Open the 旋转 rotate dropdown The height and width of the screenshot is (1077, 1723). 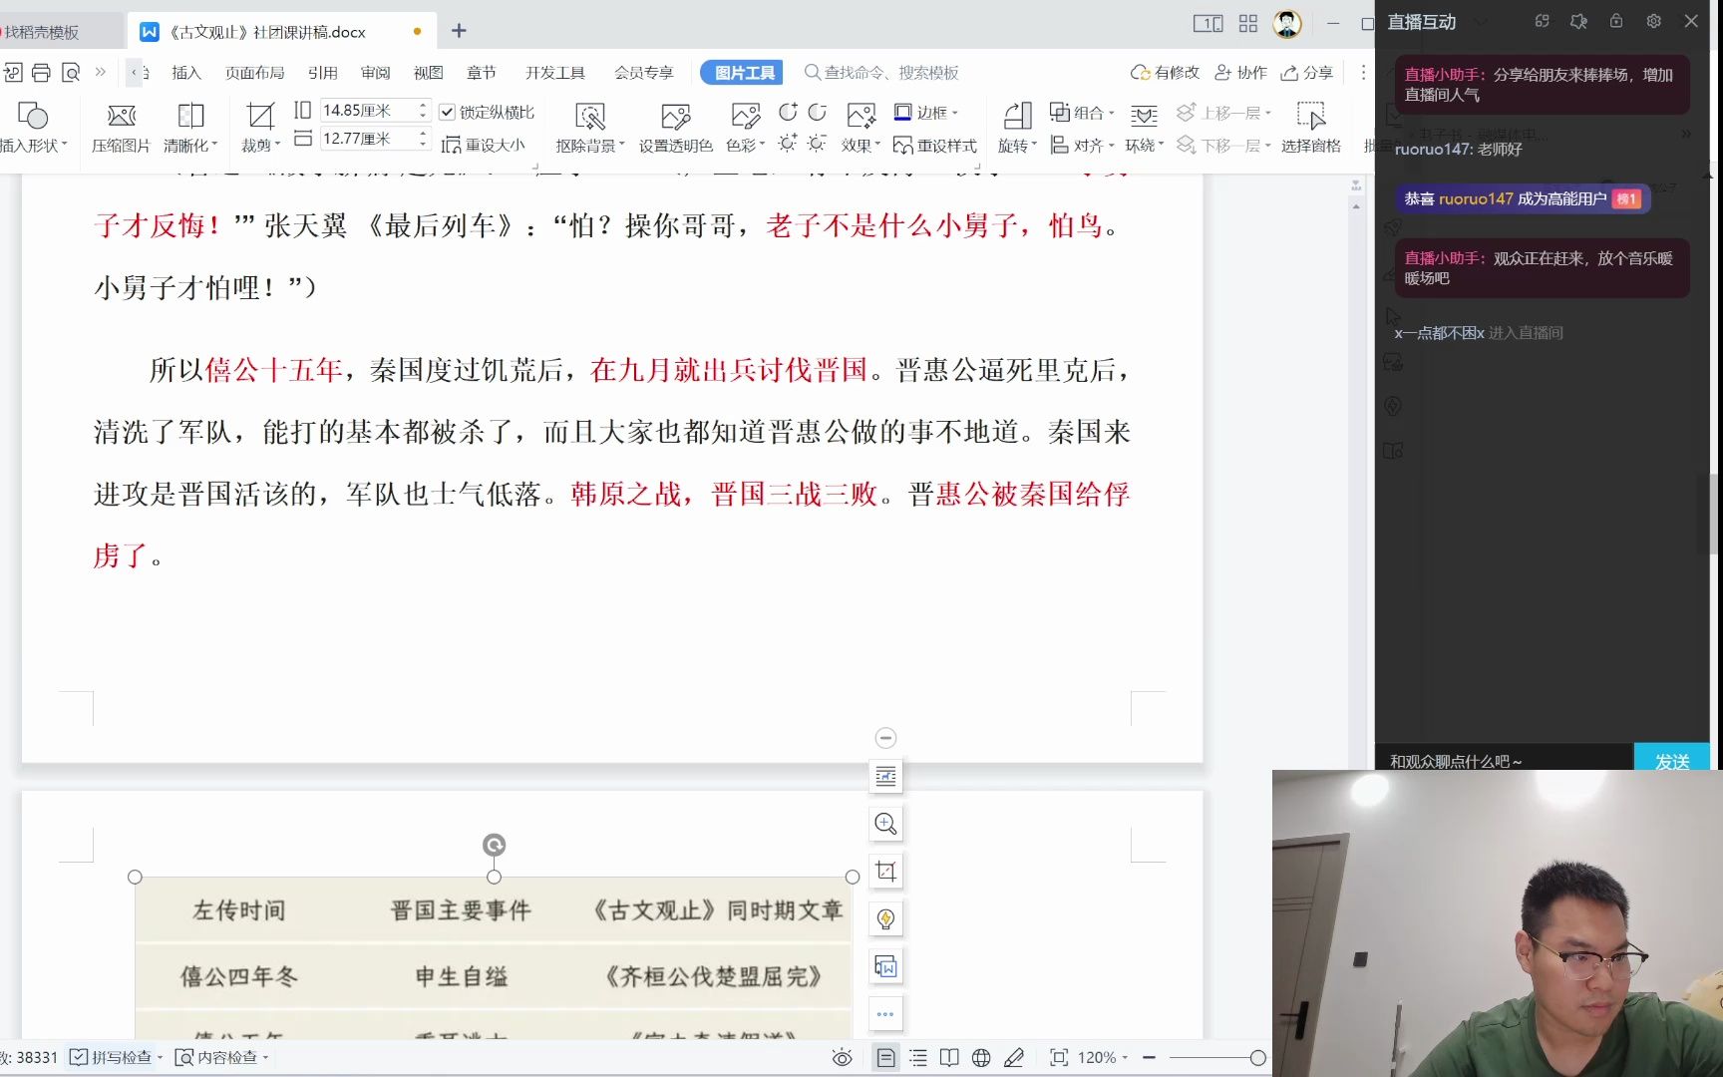tap(1017, 146)
